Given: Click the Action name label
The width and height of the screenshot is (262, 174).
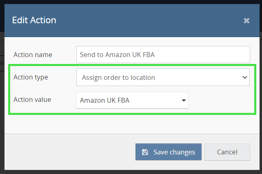Looking at the screenshot, I should click(33, 55).
